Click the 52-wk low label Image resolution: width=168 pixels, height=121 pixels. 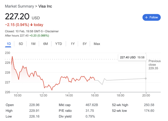(x=119, y=111)
